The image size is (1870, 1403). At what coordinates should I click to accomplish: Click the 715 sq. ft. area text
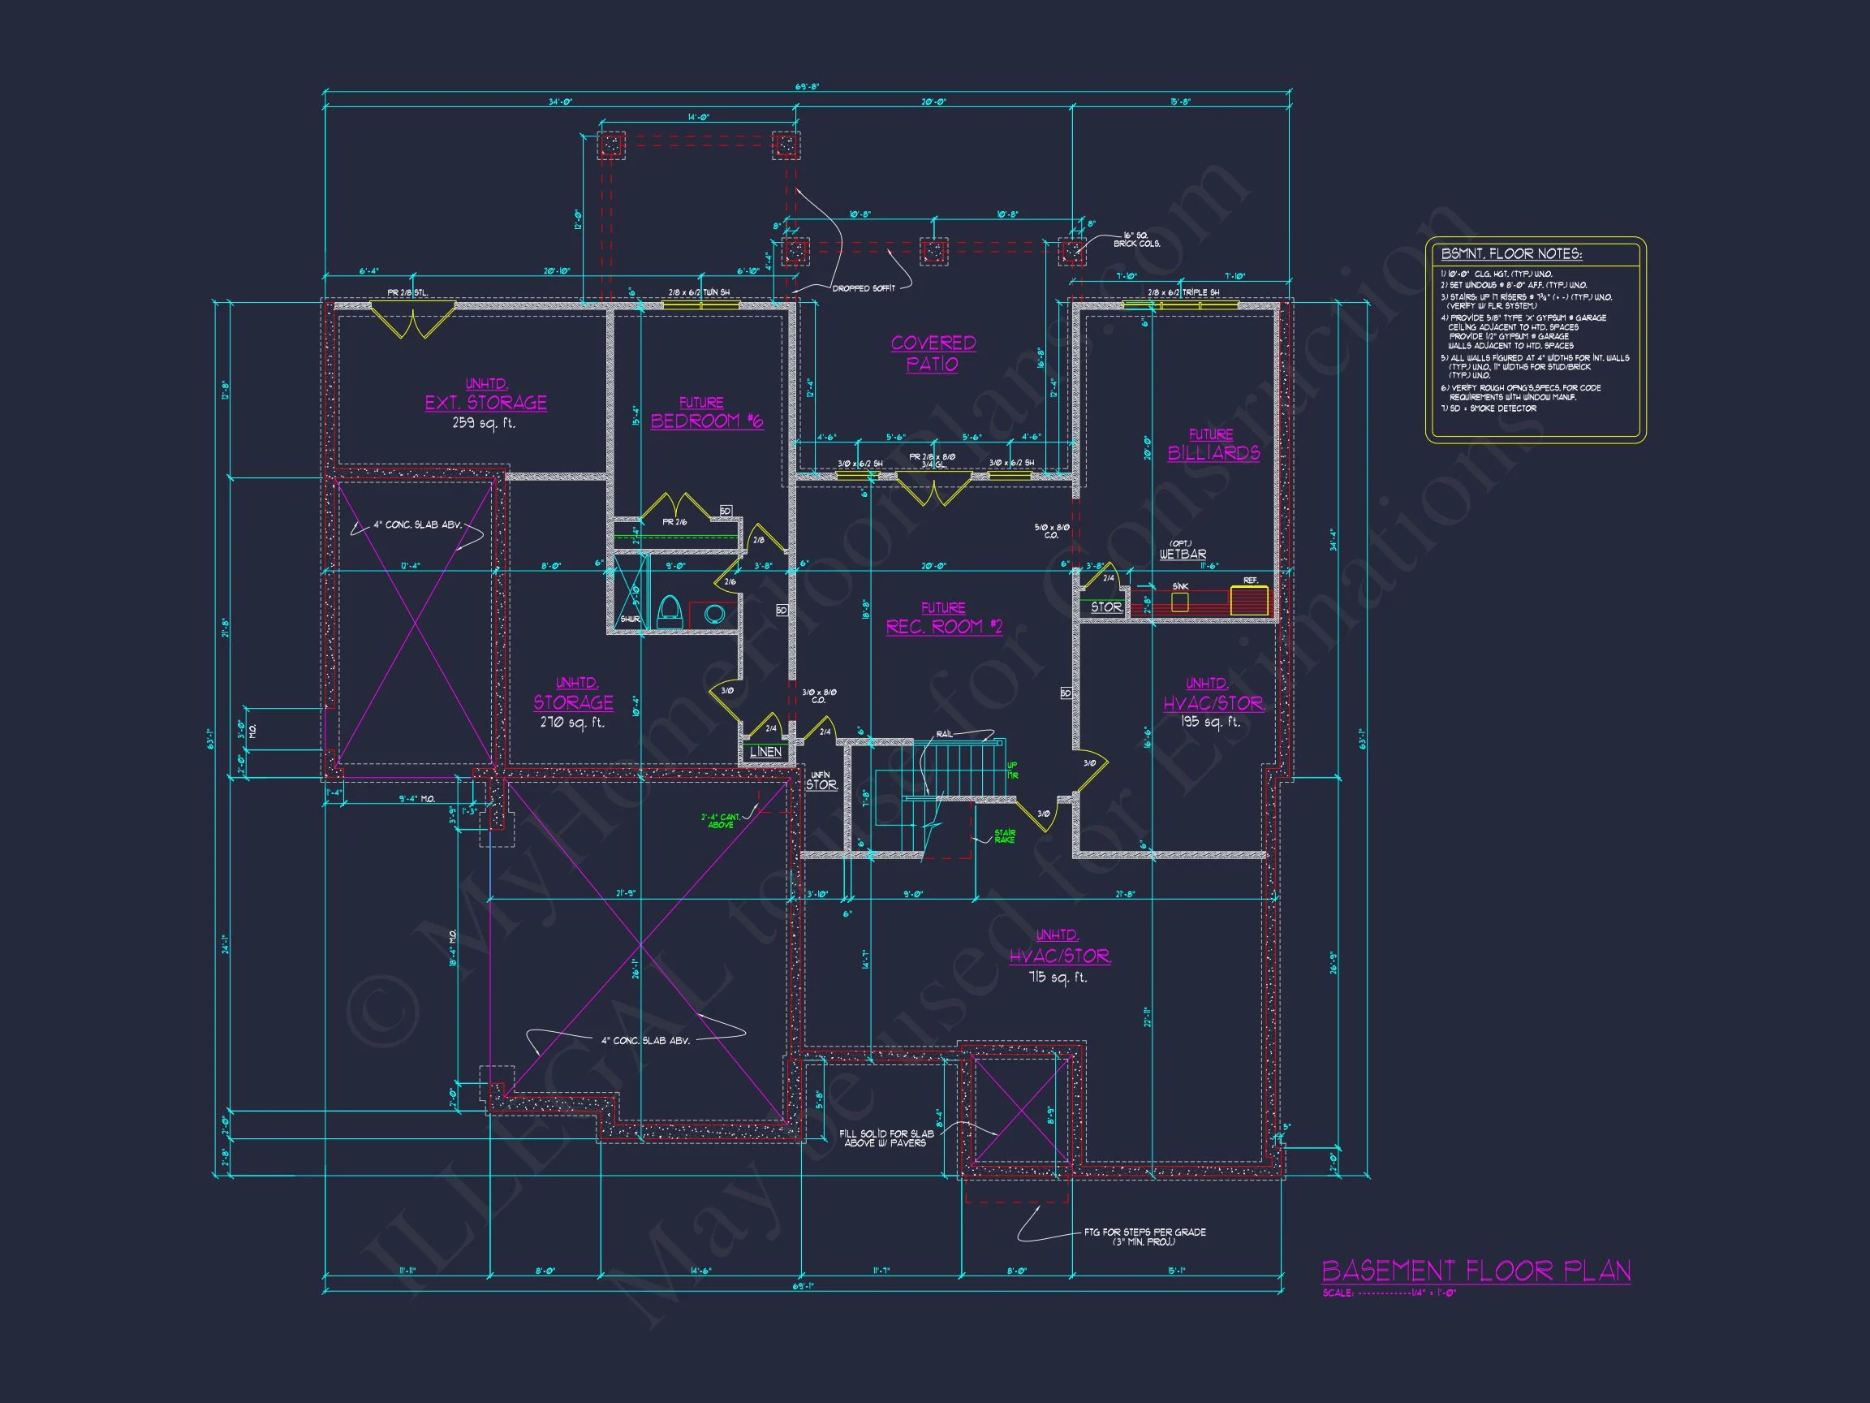pyautogui.click(x=1058, y=978)
